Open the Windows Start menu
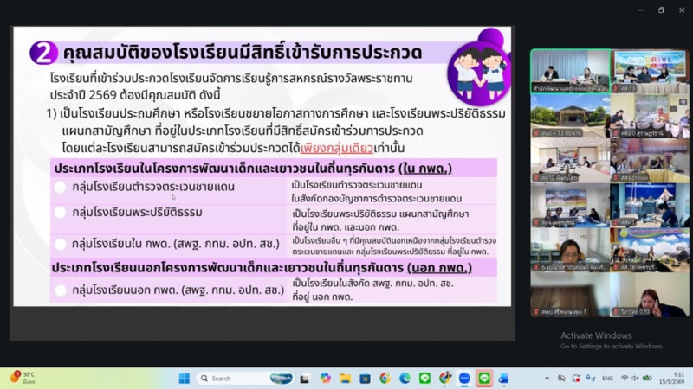 coord(185,379)
